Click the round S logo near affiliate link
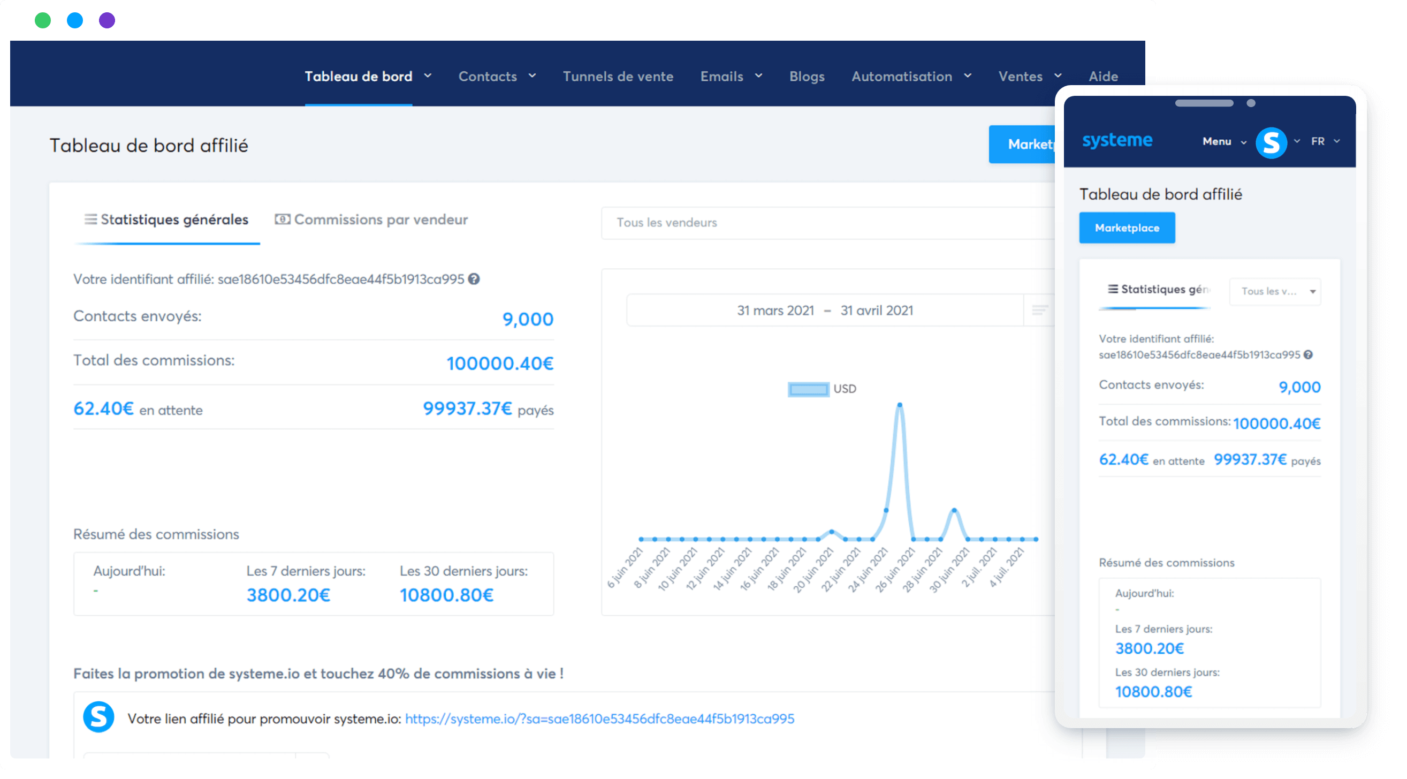The image size is (1407, 779). [x=98, y=717]
